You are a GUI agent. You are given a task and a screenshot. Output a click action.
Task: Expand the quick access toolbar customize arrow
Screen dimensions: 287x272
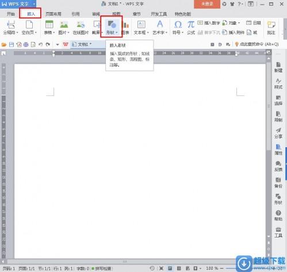58,45
